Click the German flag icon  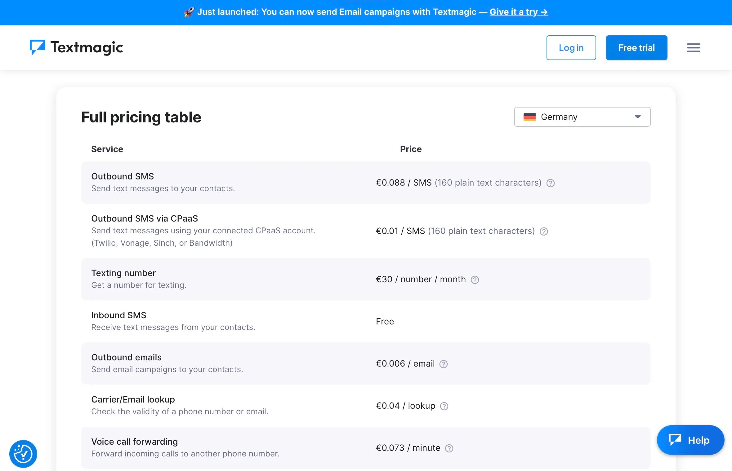point(529,117)
